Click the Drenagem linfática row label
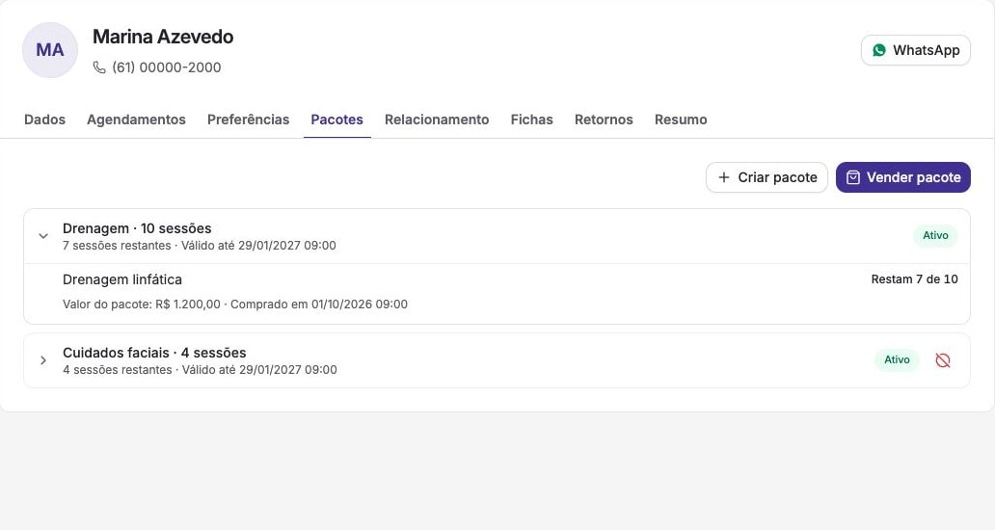The image size is (995, 530). coord(122,279)
